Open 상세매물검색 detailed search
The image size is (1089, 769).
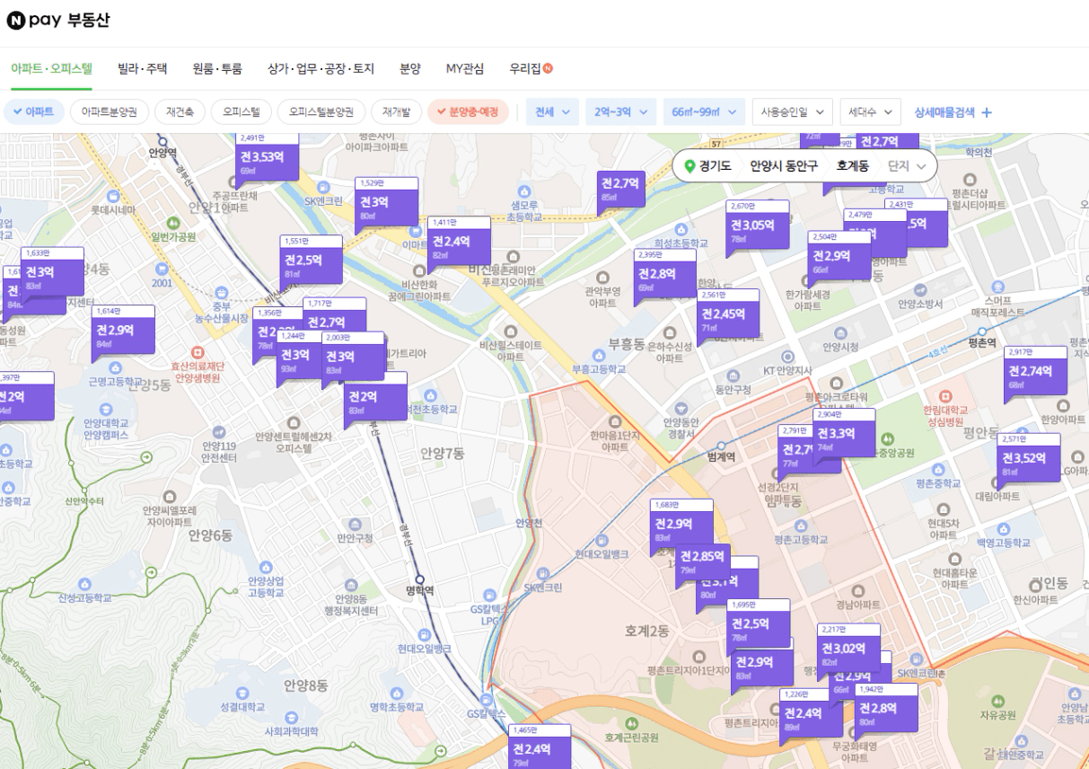[x=953, y=112]
